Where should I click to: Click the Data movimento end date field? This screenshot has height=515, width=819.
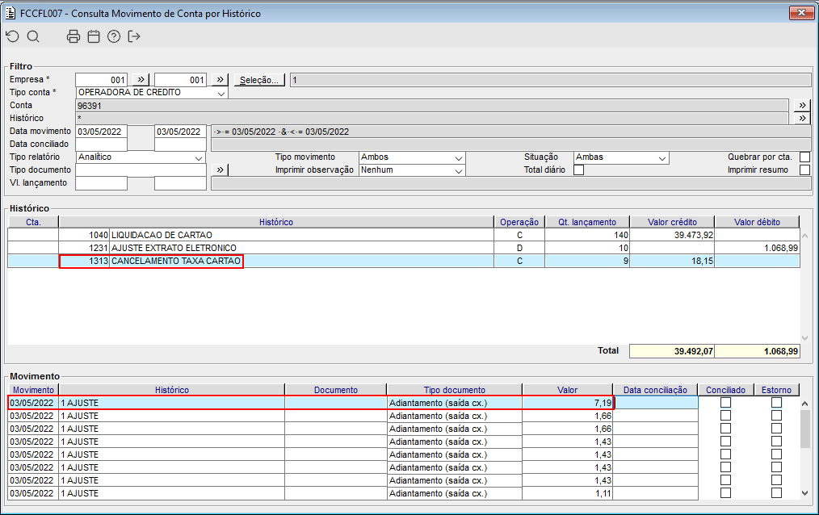click(x=180, y=131)
